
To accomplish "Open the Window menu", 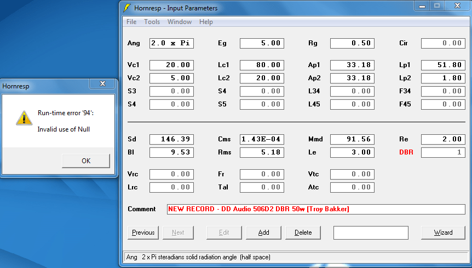I will [180, 22].
